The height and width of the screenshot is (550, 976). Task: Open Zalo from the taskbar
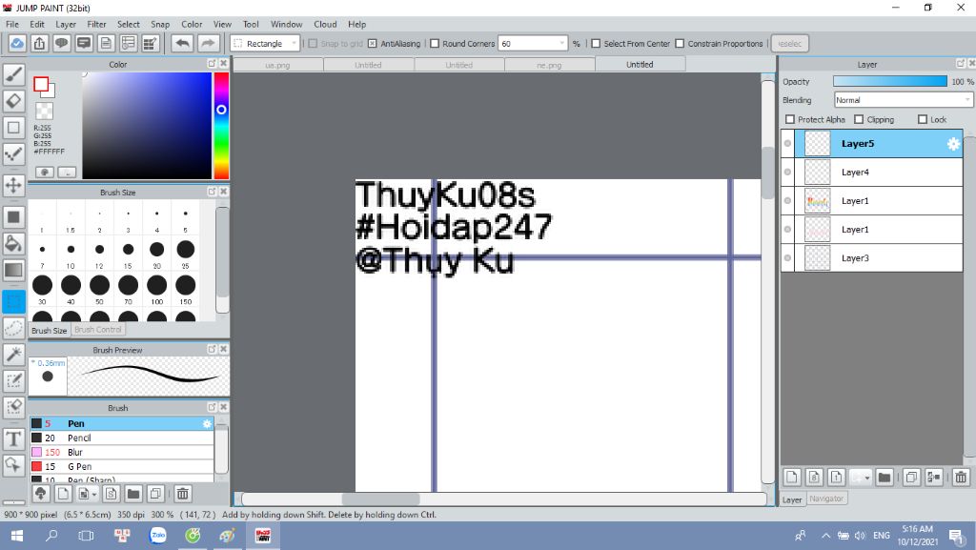point(158,535)
